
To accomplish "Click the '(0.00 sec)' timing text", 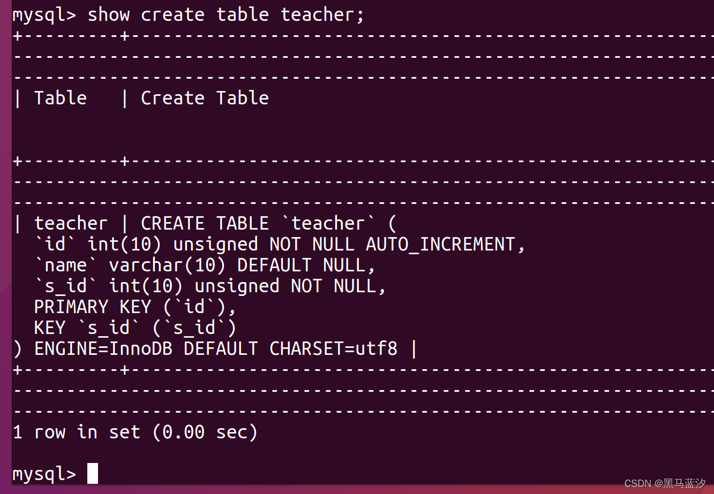I will (205, 432).
